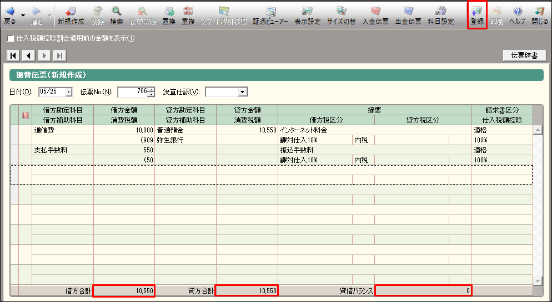This screenshot has width=552, height=302.
Task: Open the 決算仕訳 dropdown list
Action: tap(243, 92)
